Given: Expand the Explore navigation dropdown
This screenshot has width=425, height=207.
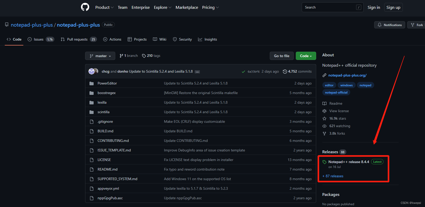Looking at the screenshot, I should tap(163, 7).
